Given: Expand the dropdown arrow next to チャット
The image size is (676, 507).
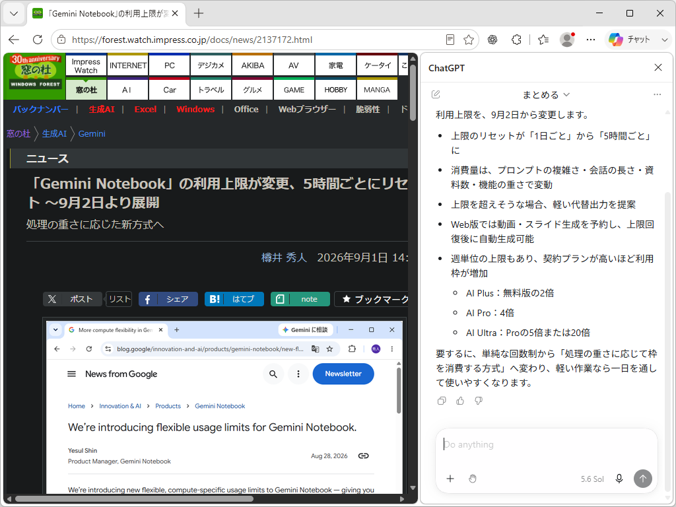Looking at the screenshot, I should [664, 40].
